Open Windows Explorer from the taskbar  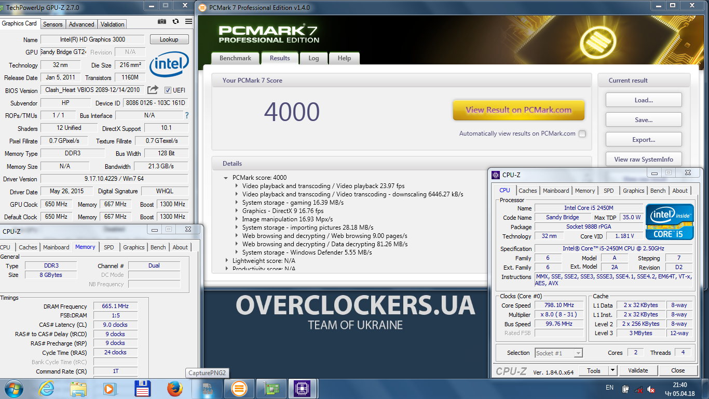pyautogui.click(x=78, y=389)
